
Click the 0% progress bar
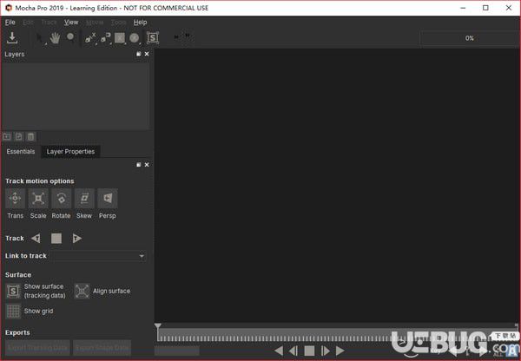(469, 38)
